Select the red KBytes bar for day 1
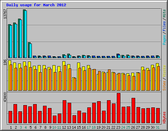 pyautogui.click(x=10, y=117)
